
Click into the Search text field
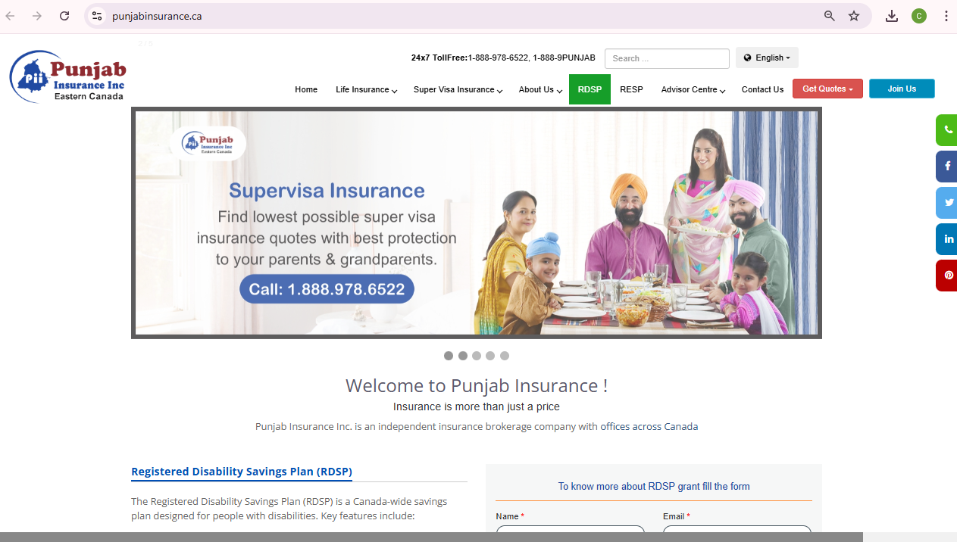click(x=667, y=58)
